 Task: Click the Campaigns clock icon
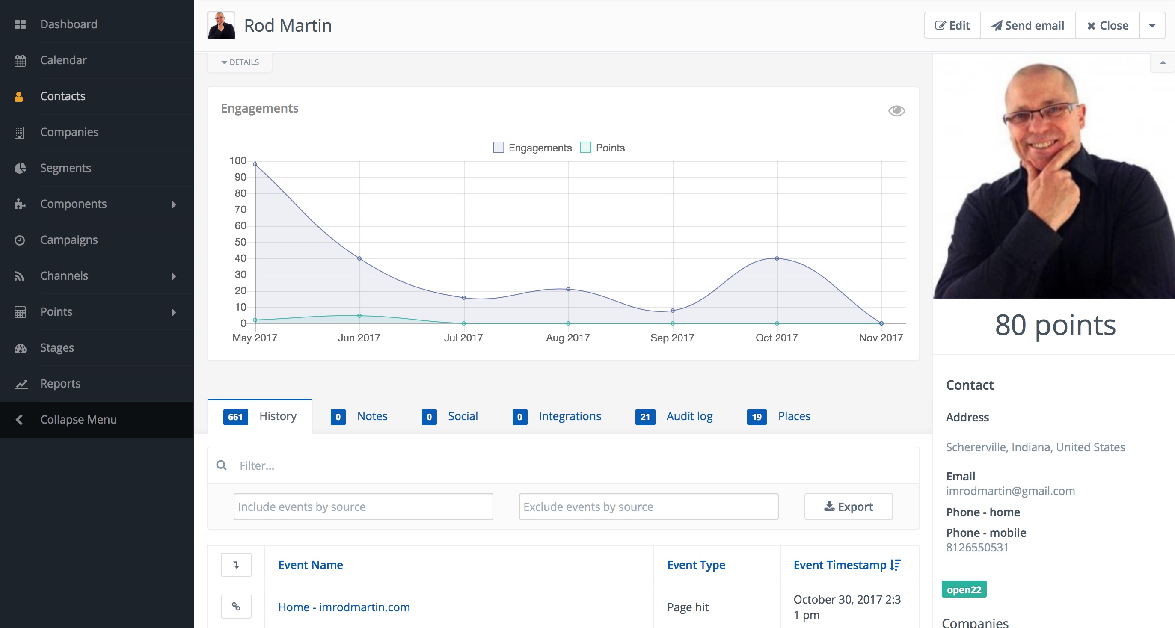[x=19, y=240]
